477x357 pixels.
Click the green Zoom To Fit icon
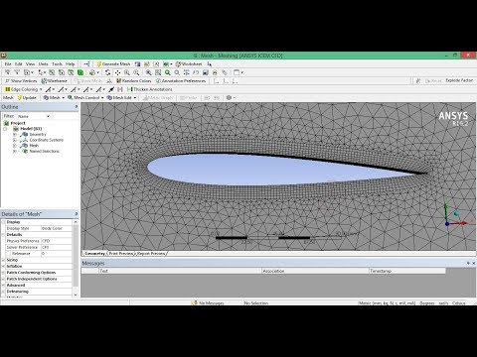[168, 72]
